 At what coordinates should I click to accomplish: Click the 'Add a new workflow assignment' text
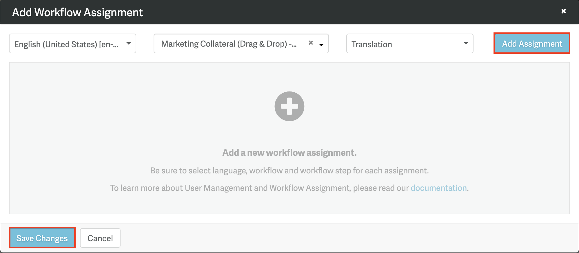pos(289,153)
